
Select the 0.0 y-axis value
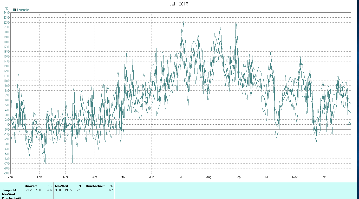tap(7, 130)
